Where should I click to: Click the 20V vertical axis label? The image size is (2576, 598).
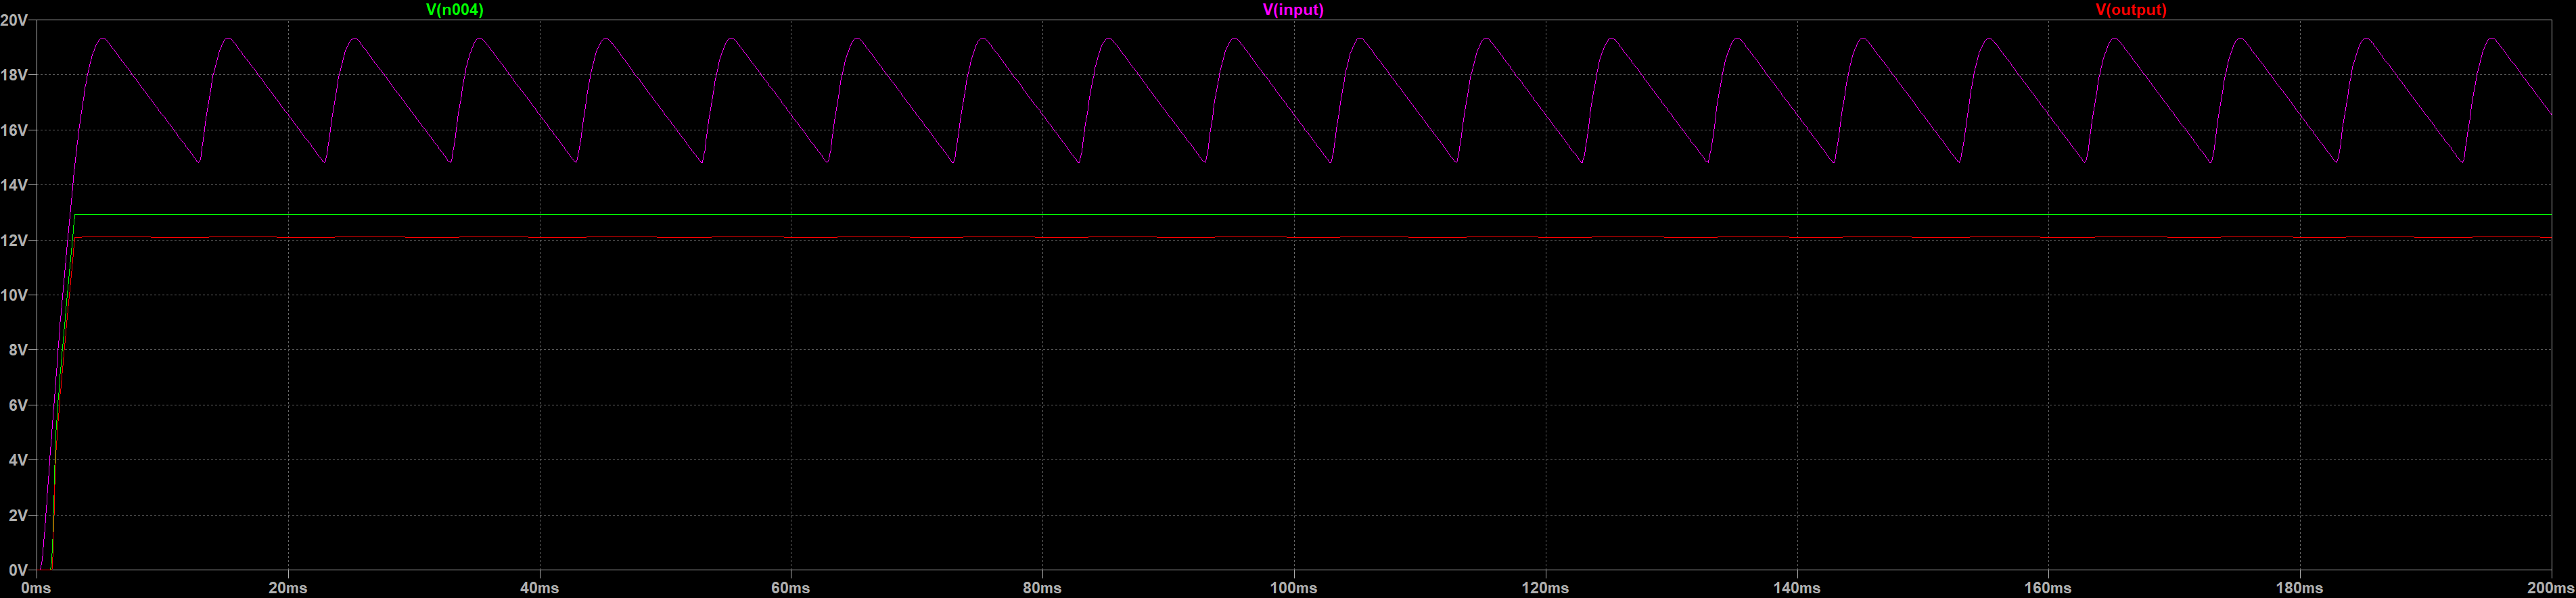point(14,20)
